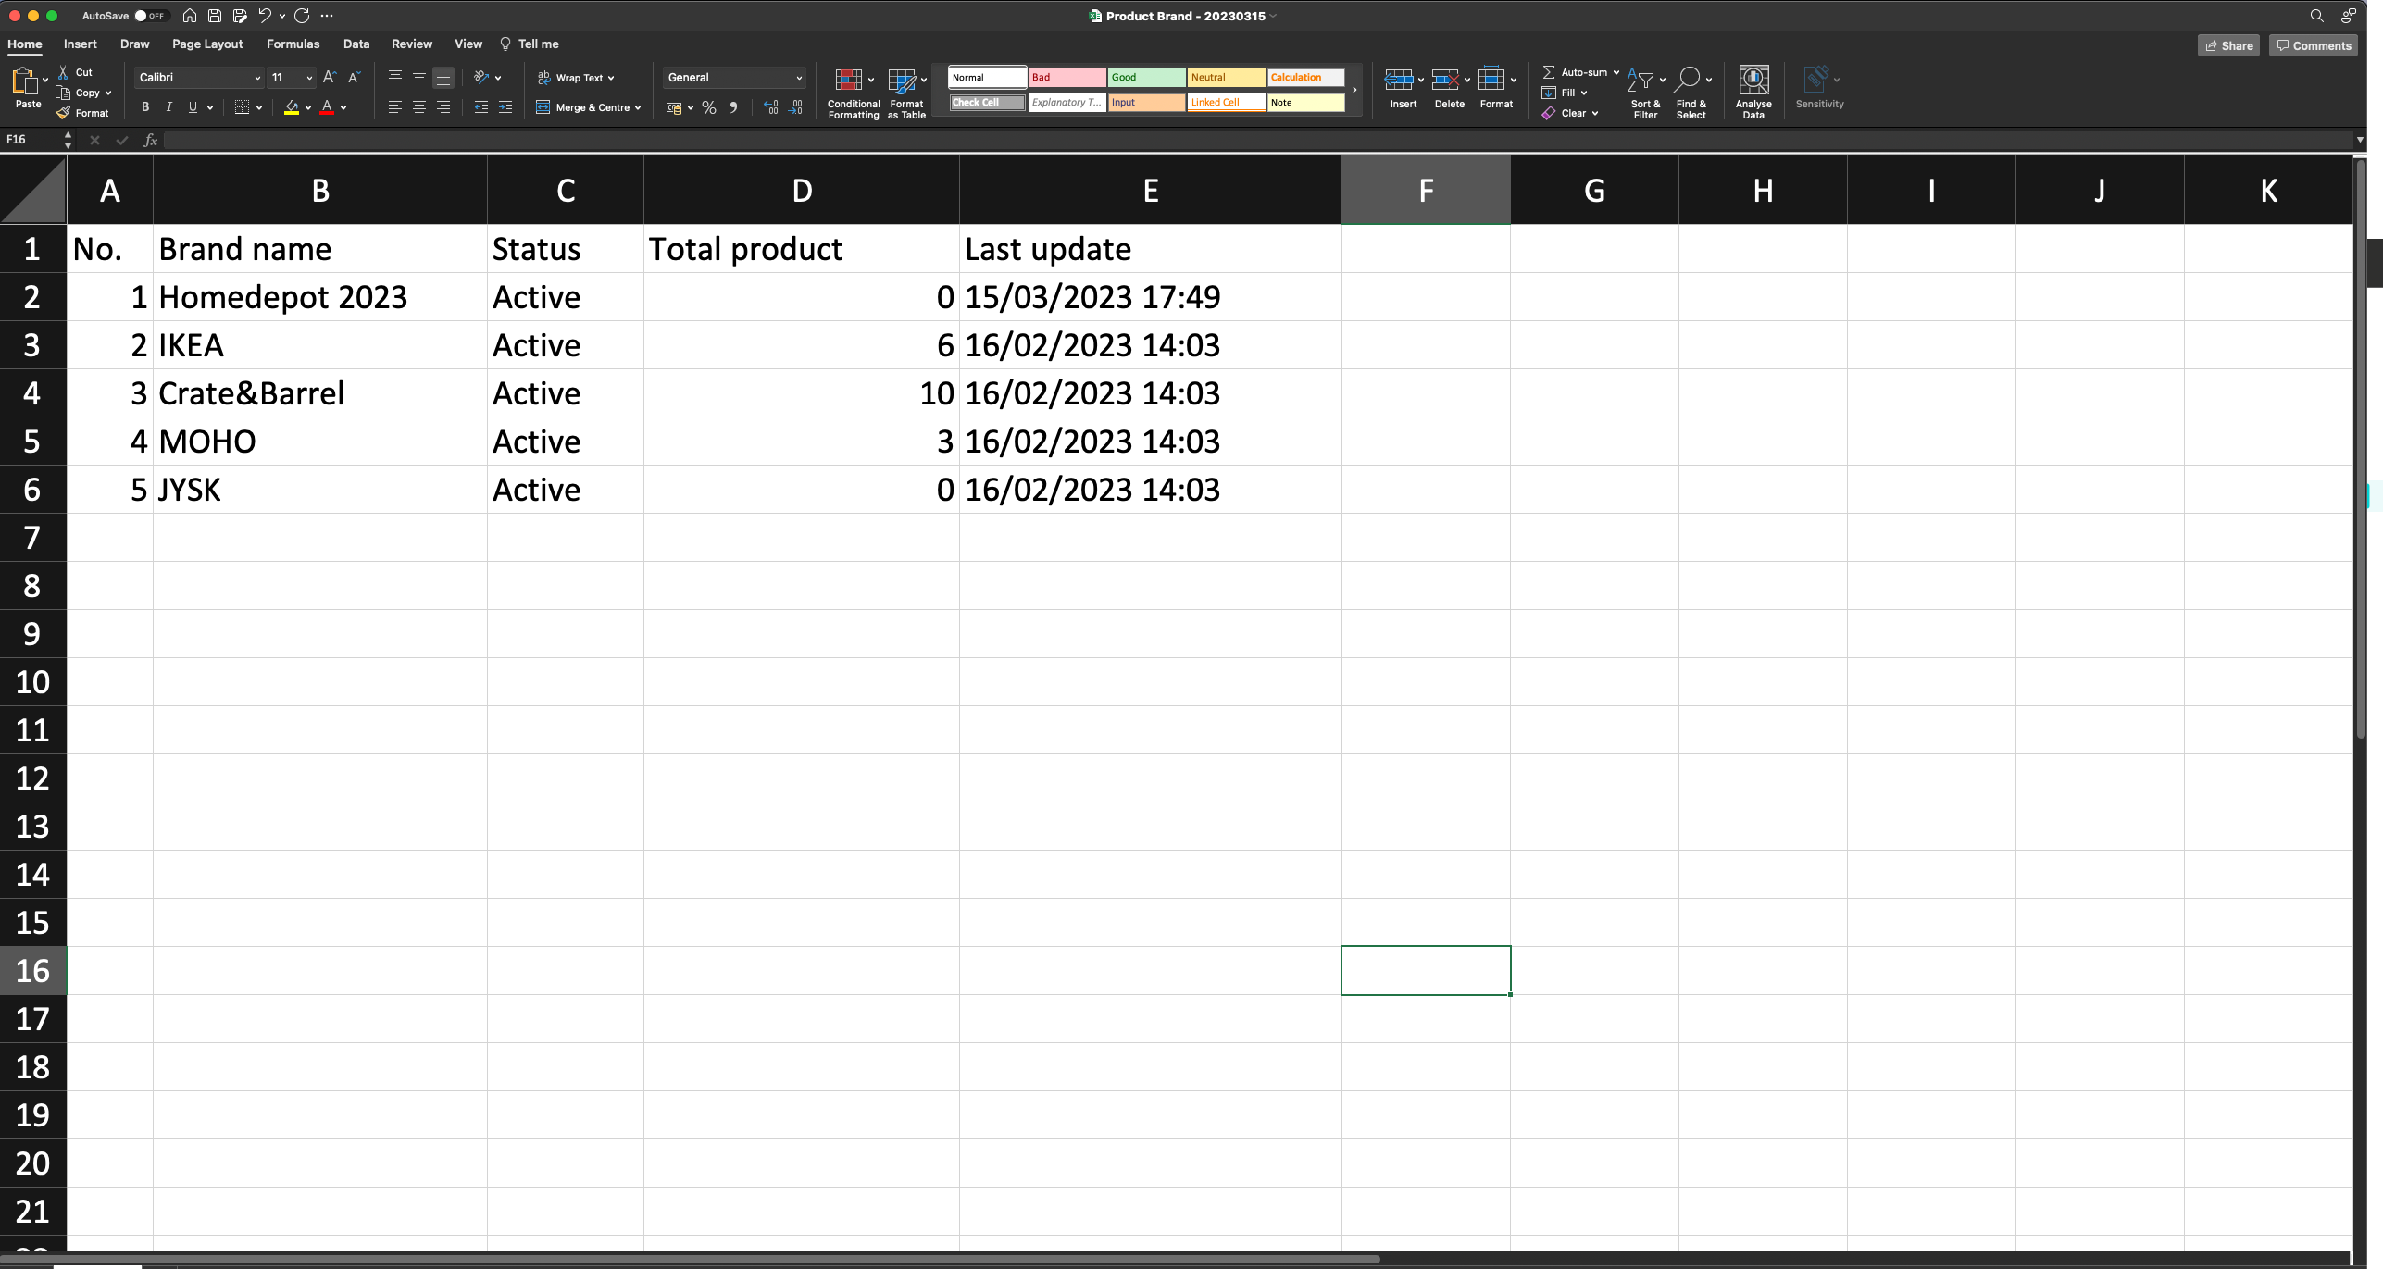Select cell B3 containing IKEA

coord(319,345)
